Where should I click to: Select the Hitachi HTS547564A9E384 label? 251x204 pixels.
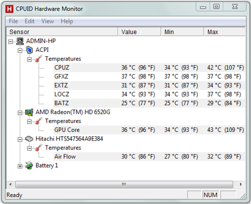tap(69, 139)
